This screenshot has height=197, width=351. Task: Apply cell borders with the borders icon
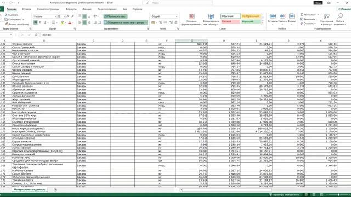point(53,22)
